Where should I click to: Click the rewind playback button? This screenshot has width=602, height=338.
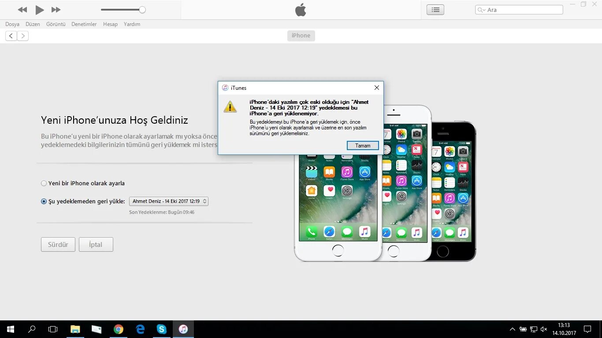(22, 10)
